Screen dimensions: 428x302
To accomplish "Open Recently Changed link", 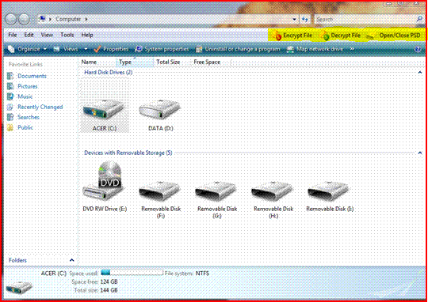I will [x=40, y=107].
